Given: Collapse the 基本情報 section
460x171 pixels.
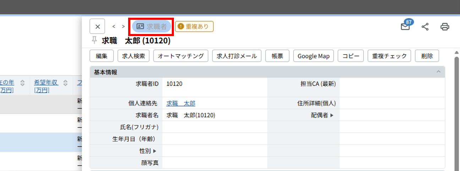Looking at the screenshot, I should pyautogui.click(x=438, y=72).
